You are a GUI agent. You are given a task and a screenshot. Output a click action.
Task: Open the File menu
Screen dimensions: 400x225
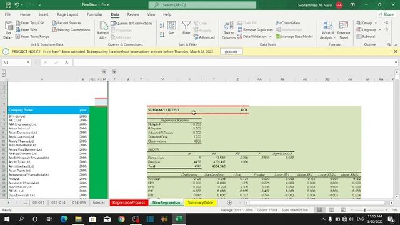coord(7,14)
